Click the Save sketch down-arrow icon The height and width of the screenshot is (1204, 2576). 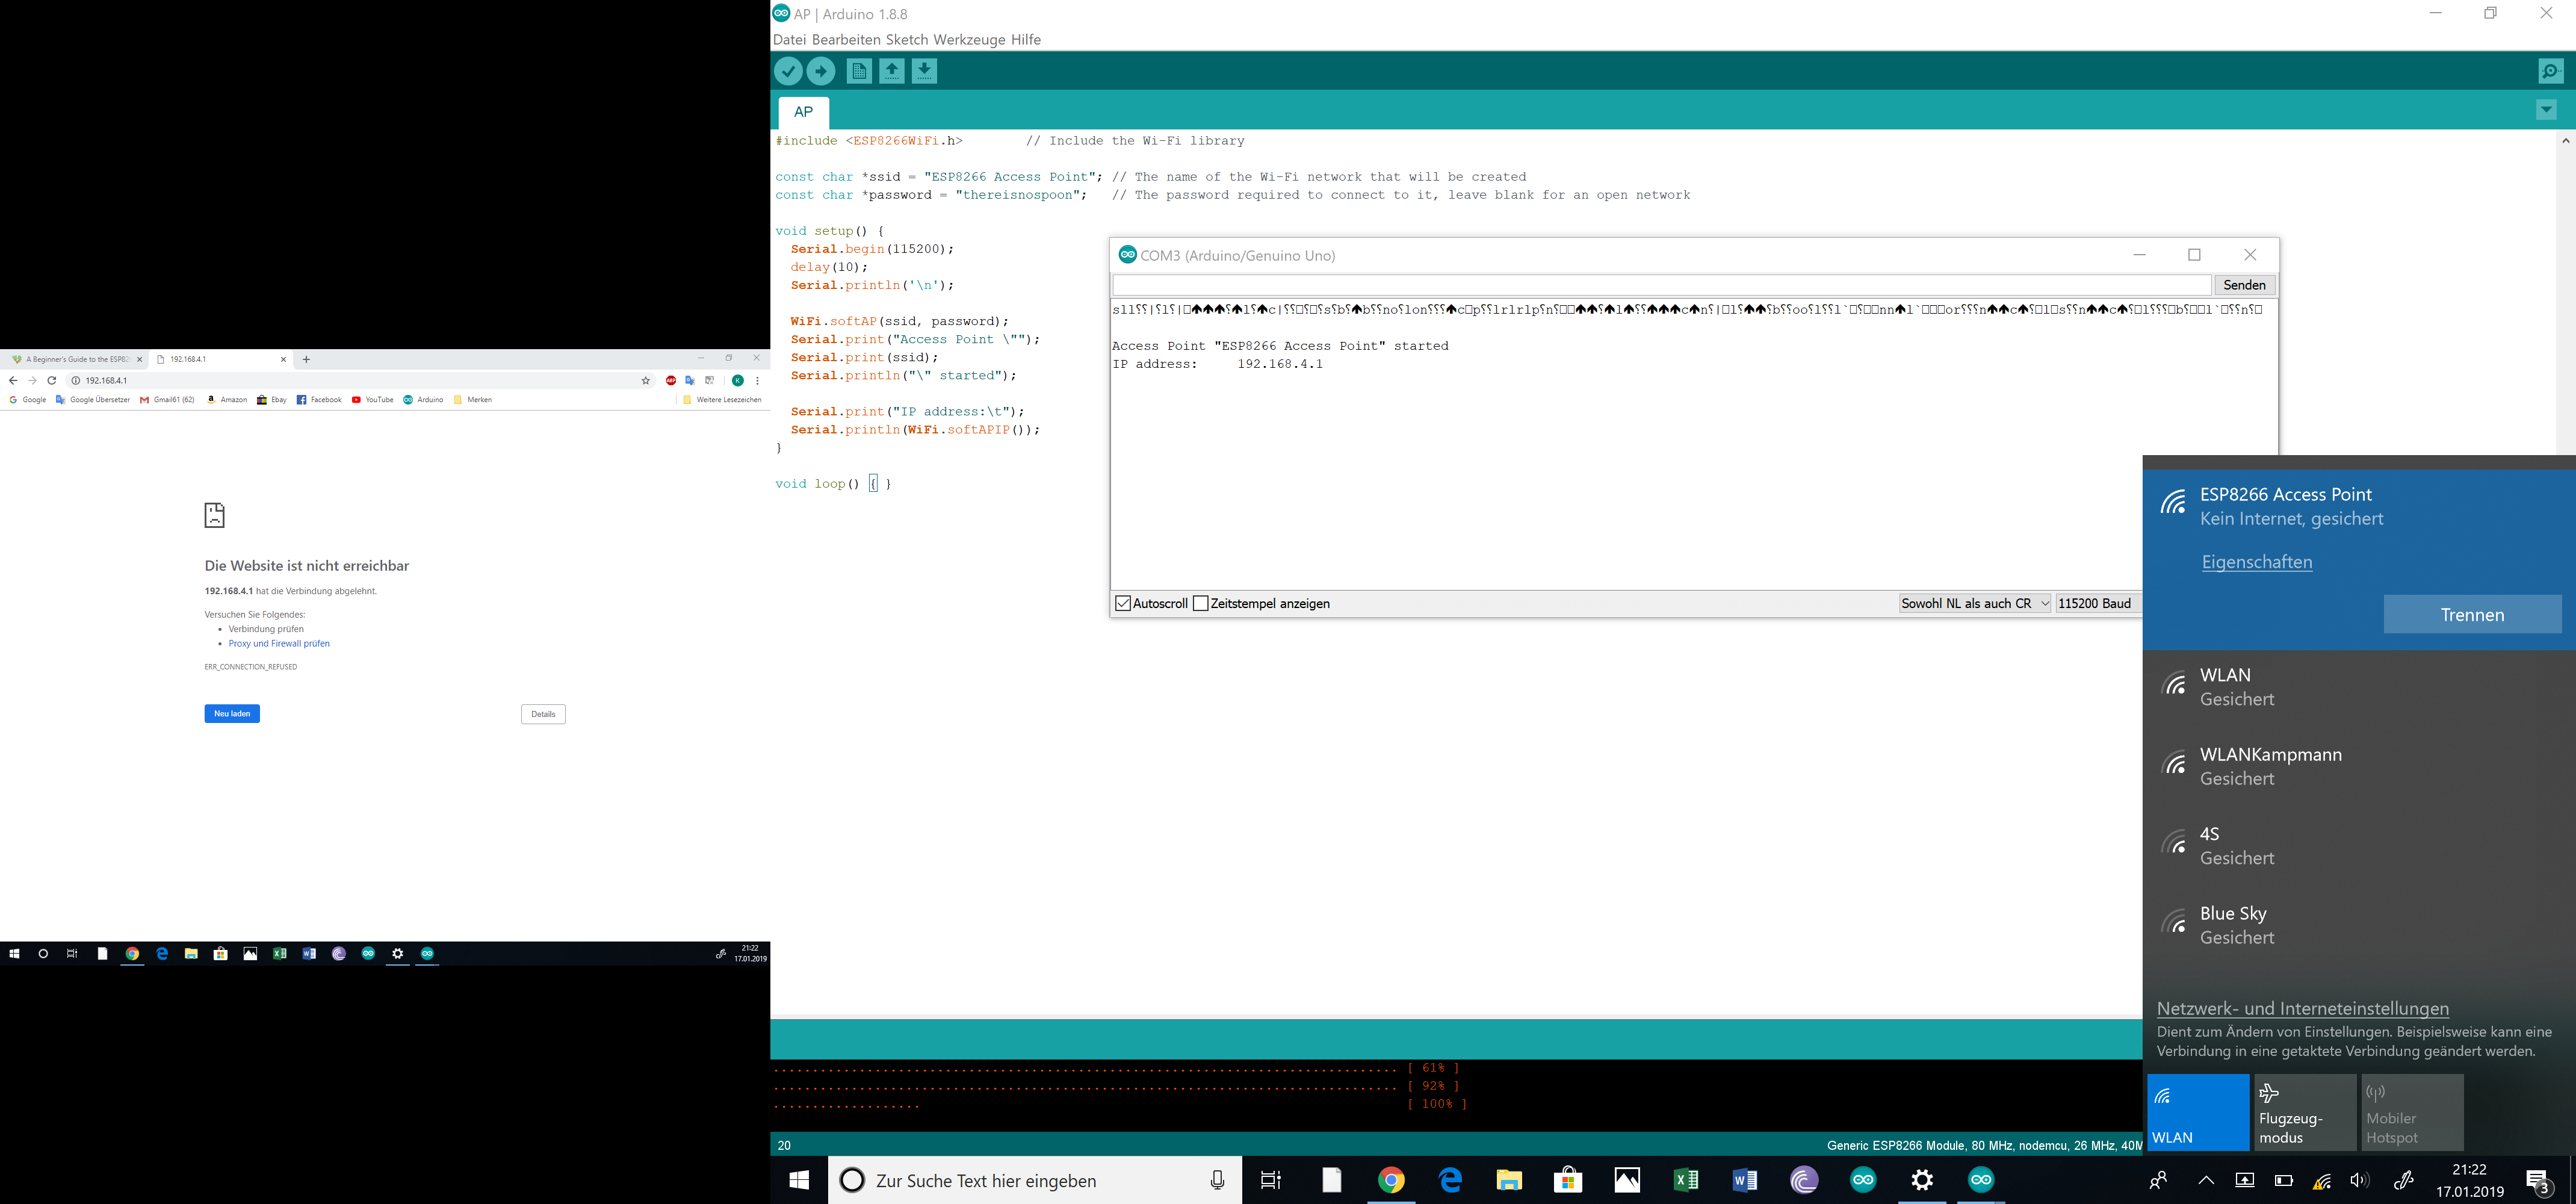(924, 71)
